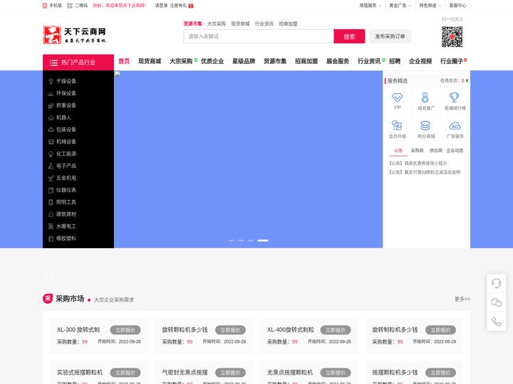Click the customer service headset icon

497,283
